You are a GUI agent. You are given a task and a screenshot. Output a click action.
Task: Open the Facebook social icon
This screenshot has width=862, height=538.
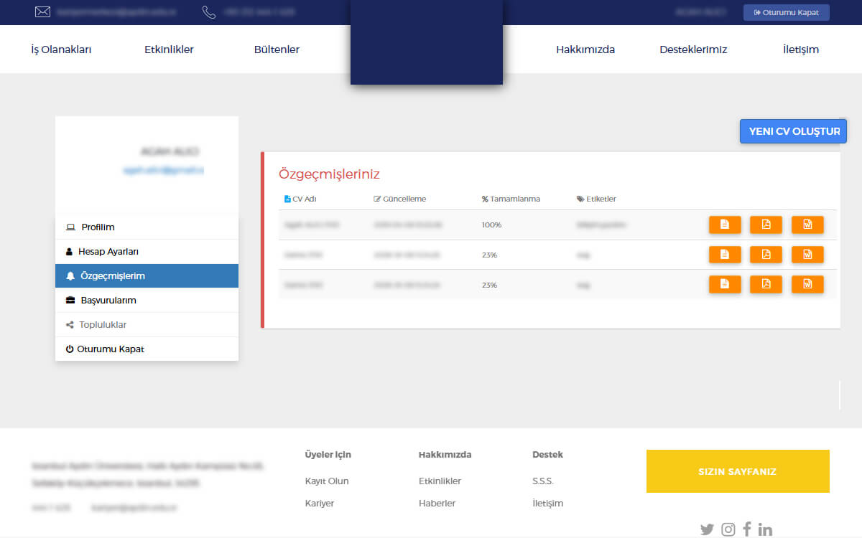[747, 529]
